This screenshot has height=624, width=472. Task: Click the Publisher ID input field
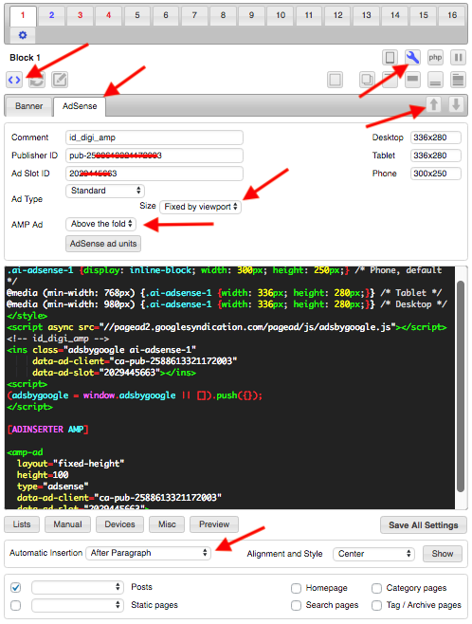pos(154,156)
